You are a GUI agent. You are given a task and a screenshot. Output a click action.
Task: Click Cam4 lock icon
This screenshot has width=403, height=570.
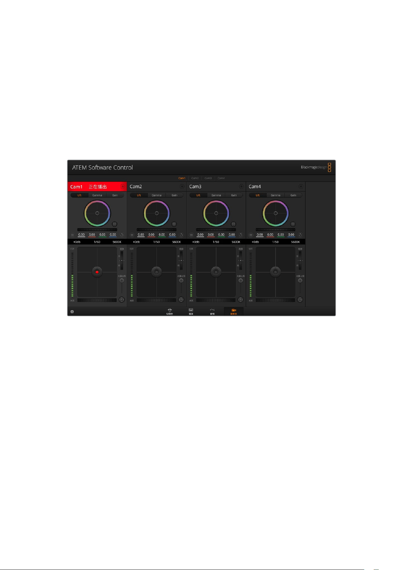[301, 186]
